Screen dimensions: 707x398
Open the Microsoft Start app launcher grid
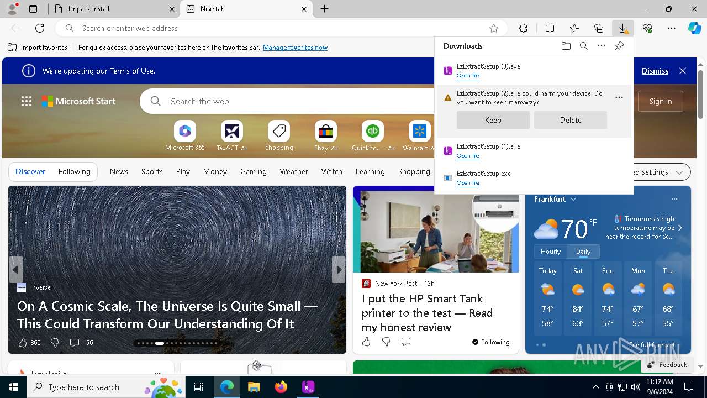coord(26,101)
